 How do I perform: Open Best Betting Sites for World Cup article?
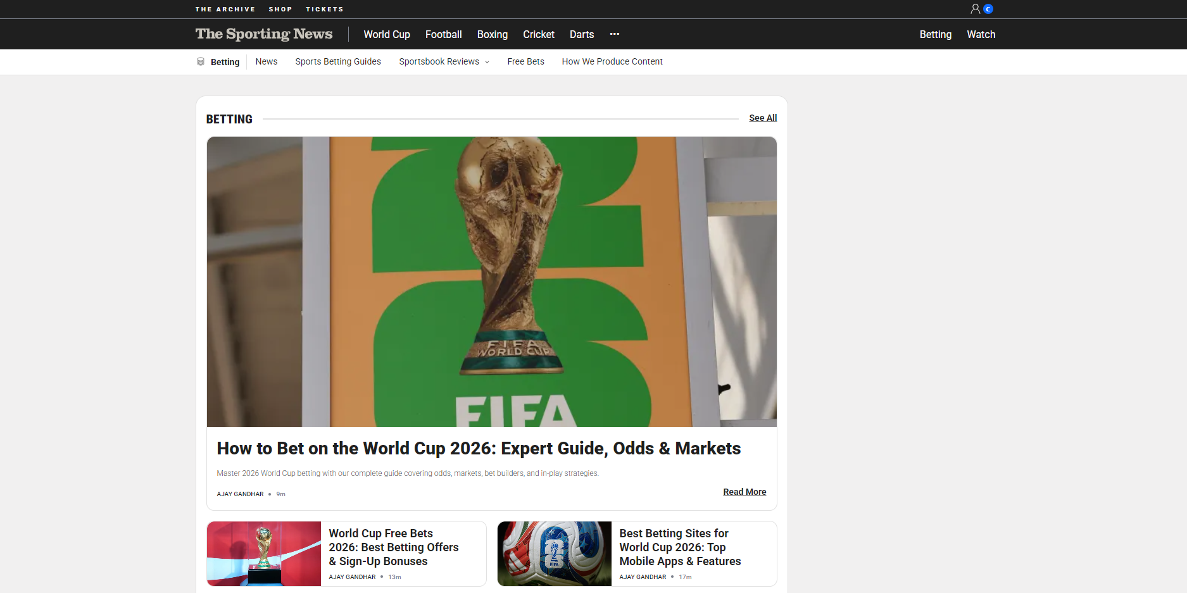click(680, 547)
